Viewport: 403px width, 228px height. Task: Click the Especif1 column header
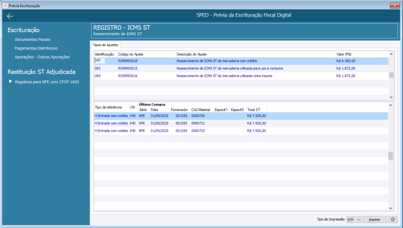click(x=221, y=109)
